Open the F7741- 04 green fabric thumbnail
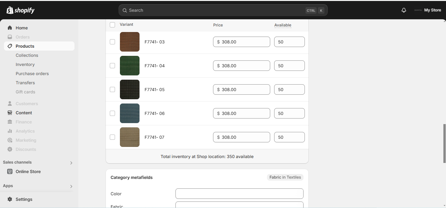Screen dimensions: 446x208 (x=130, y=66)
